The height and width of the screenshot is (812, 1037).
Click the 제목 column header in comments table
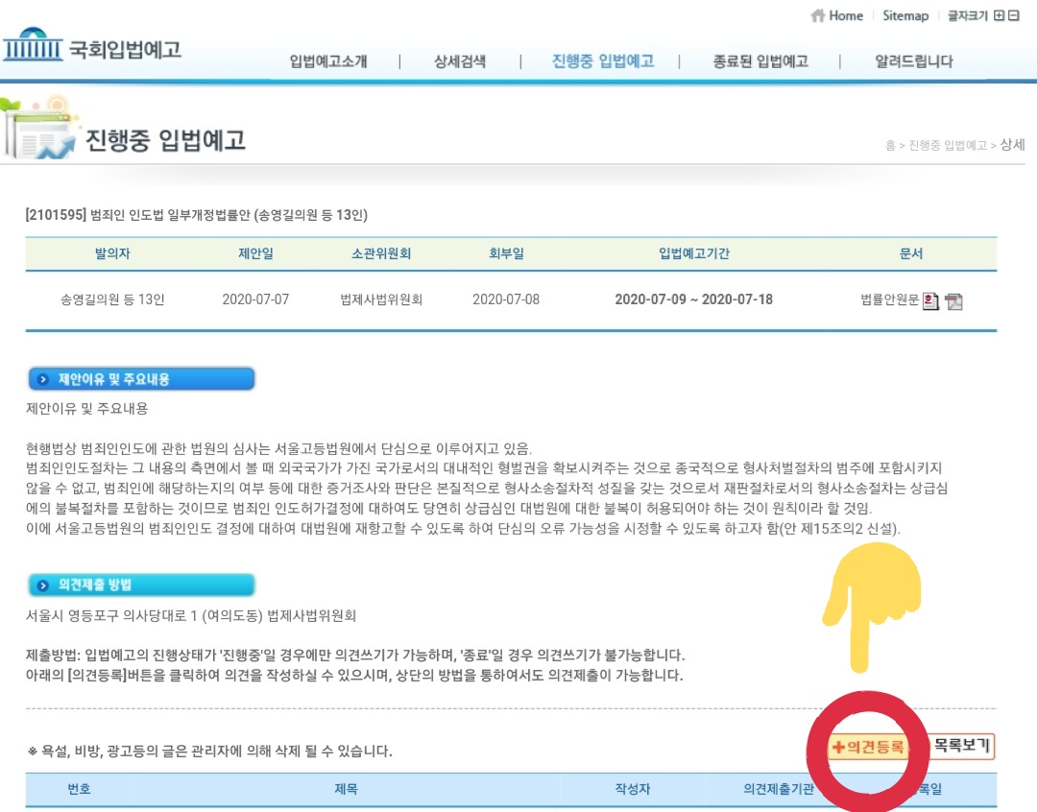click(346, 789)
